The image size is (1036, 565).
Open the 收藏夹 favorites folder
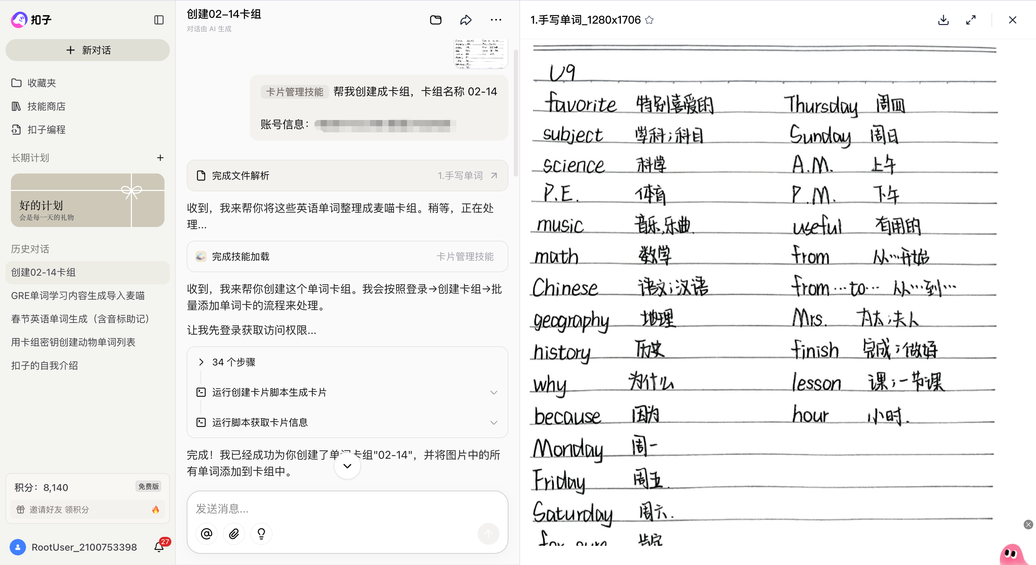pos(42,83)
